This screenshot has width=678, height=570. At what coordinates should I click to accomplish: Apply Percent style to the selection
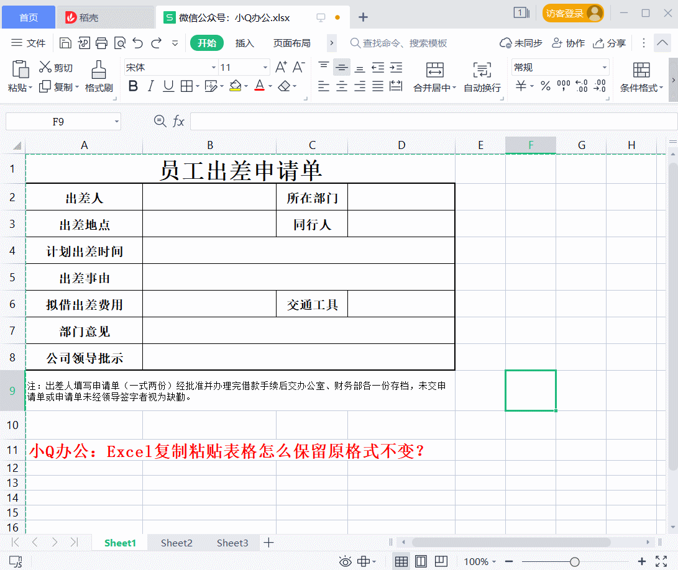click(x=545, y=87)
